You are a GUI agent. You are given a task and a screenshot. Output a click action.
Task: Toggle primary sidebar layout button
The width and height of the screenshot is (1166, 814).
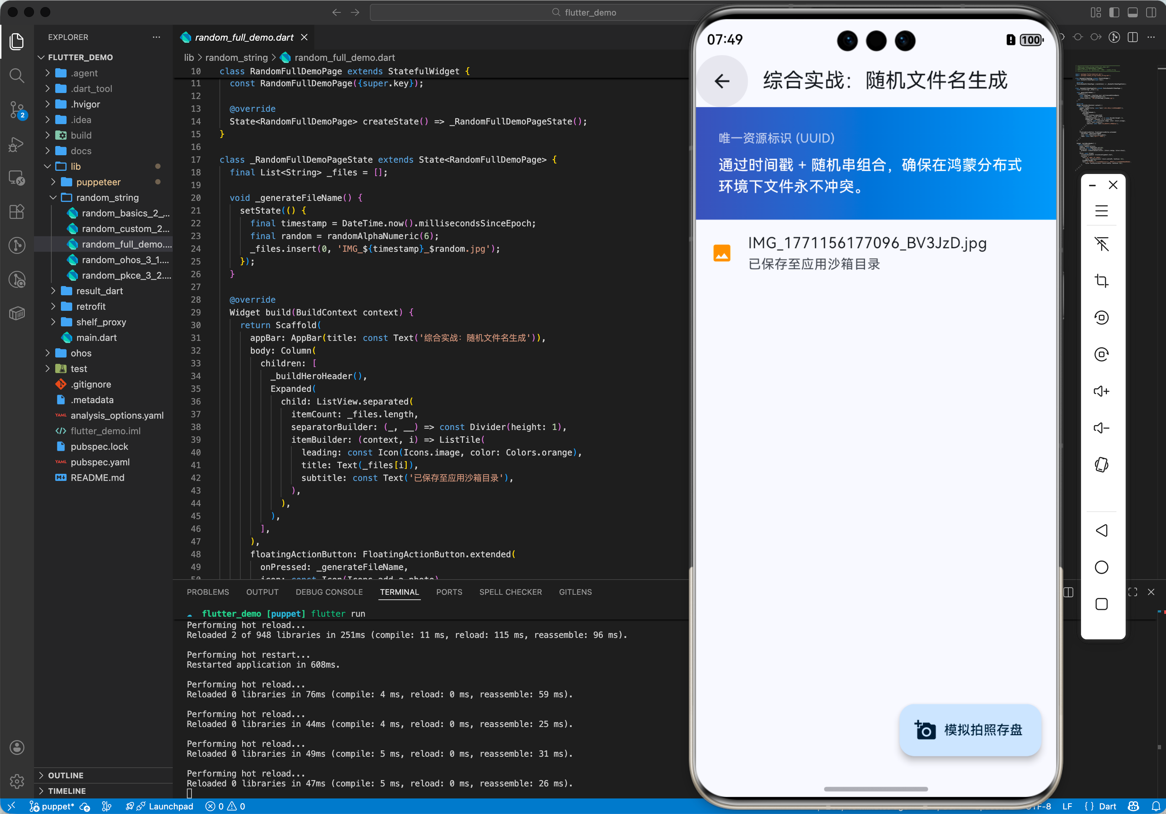click(1114, 12)
